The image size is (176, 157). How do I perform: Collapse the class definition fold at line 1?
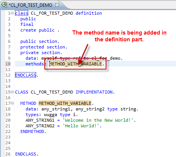[x=12, y=13]
